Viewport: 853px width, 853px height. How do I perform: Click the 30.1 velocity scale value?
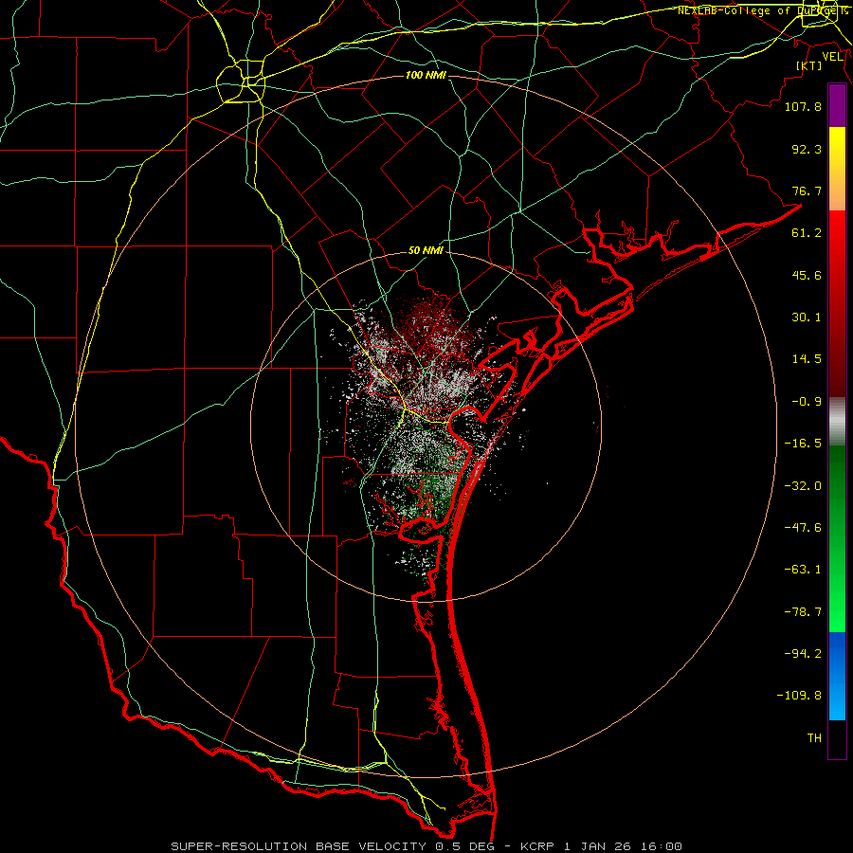pyautogui.click(x=807, y=318)
